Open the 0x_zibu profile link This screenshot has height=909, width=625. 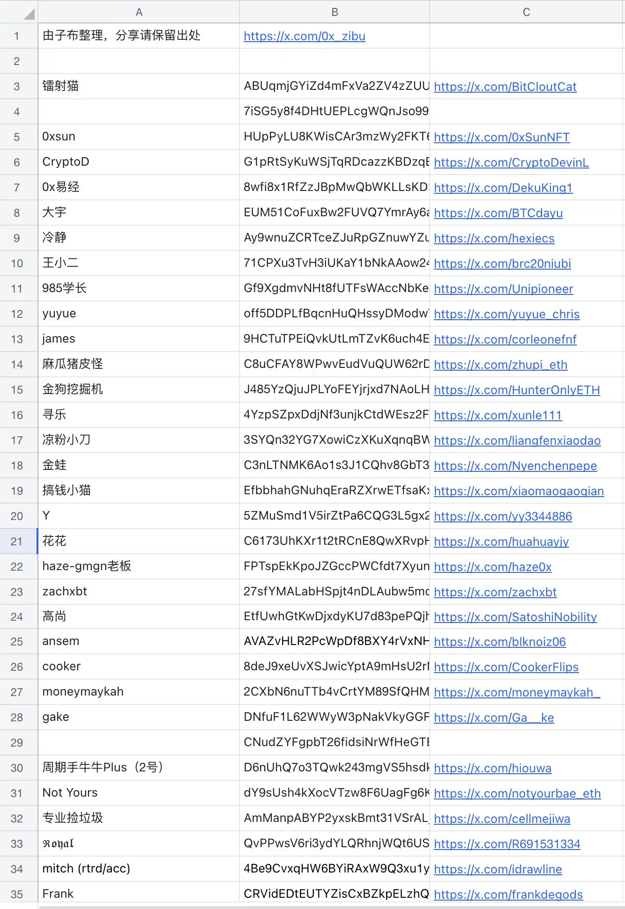pyautogui.click(x=304, y=37)
